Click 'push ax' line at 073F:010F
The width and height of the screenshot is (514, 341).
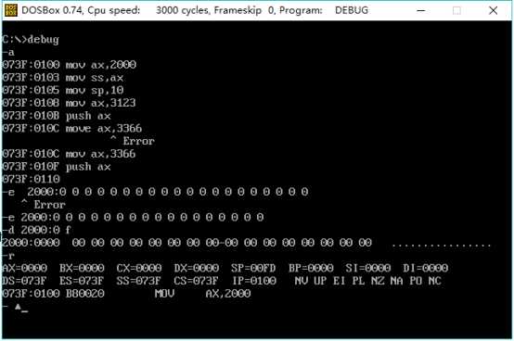[57, 167]
